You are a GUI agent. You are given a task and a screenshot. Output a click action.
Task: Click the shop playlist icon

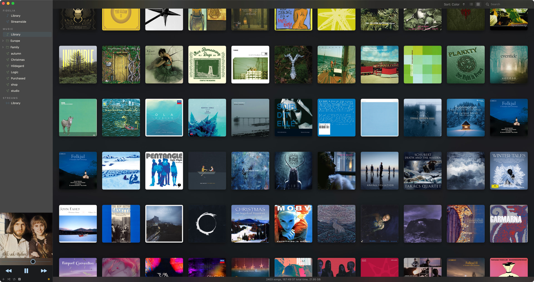(x=8, y=85)
